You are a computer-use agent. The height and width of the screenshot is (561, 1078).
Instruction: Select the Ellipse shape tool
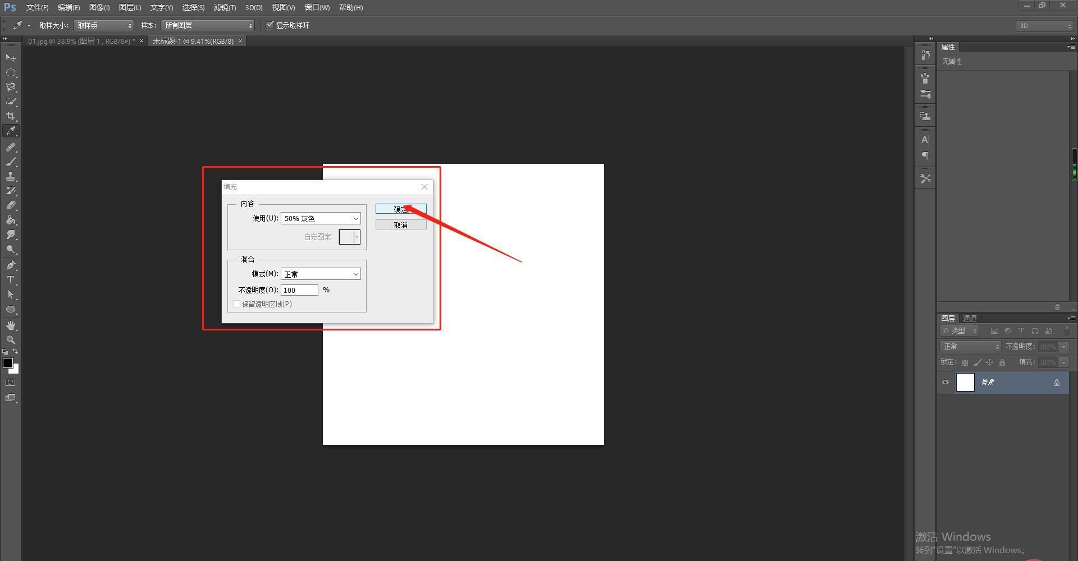11,310
